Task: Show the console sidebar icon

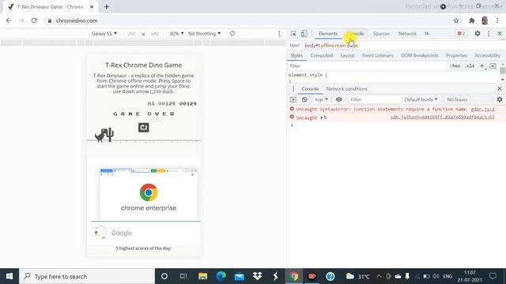Action: [293, 99]
